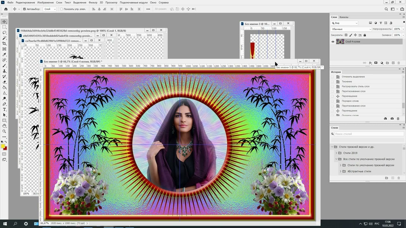This screenshot has height=228, width=406.
Task: Hide Слой 4 копия layer via eye
Action: tap(333, 41)
